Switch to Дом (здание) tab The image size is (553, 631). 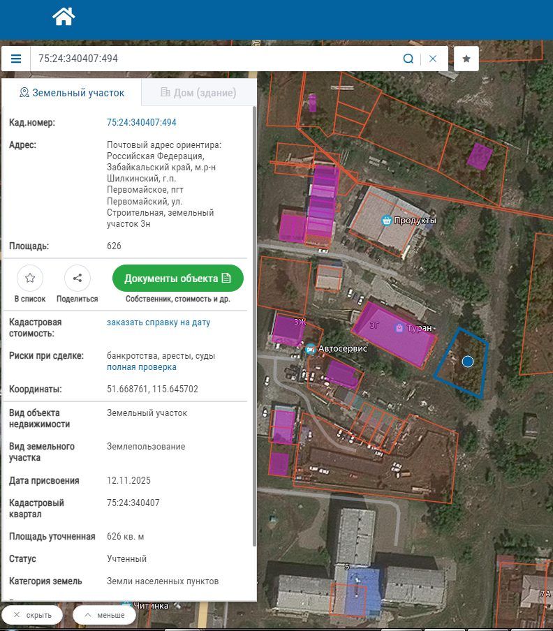198,93
